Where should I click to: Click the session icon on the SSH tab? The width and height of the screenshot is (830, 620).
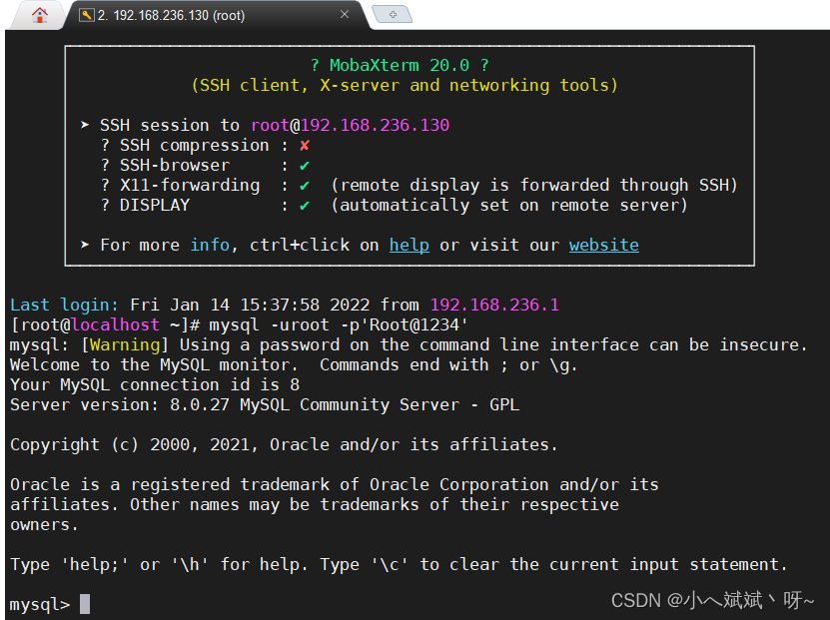(x=86, y=15)
